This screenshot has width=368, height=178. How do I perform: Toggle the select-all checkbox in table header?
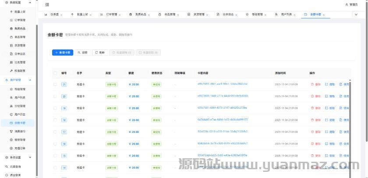(x=55, y=73)
